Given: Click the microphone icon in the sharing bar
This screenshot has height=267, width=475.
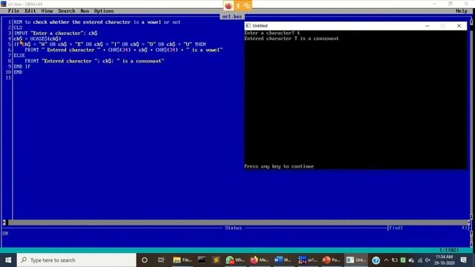Looking at the screenshot, I should point(238,5).
